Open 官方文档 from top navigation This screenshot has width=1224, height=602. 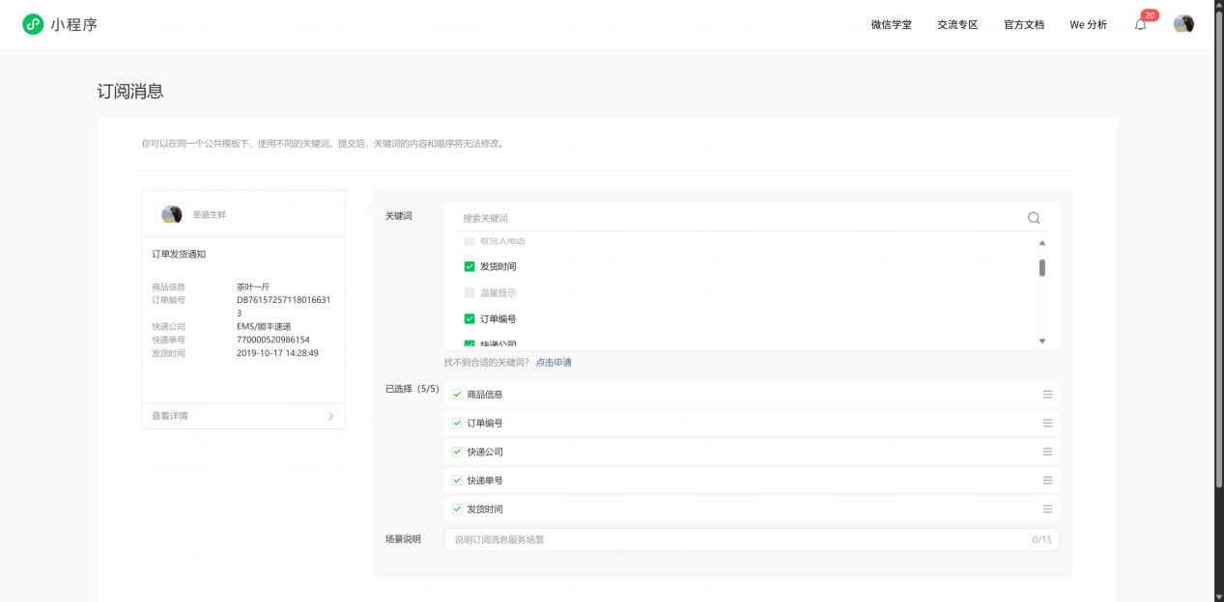(x=1023, y=25)
